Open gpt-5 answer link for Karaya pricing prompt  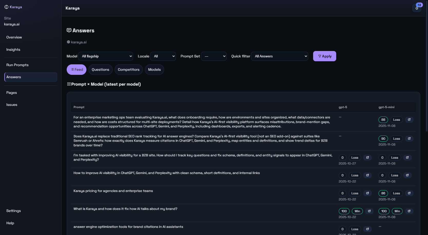[x=367, y=193]
